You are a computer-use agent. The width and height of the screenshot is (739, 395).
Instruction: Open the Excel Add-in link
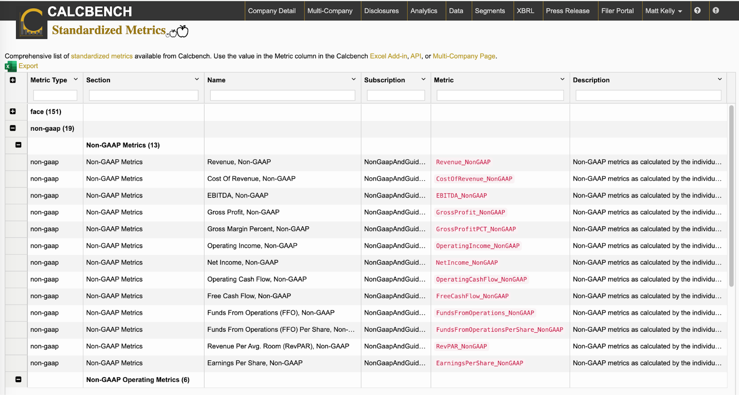pos(388,56)
